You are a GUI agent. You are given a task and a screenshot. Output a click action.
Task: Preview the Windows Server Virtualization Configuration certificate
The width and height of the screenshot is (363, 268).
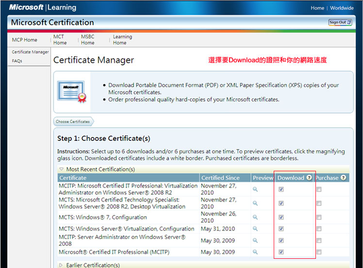click(x=255, y=229)
